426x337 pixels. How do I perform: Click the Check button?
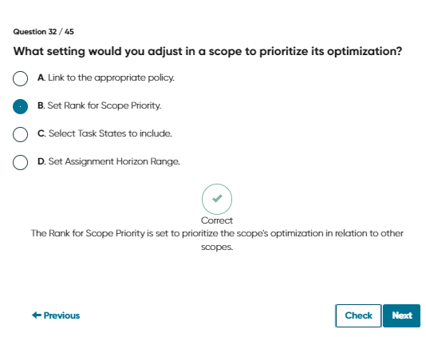(358, 315)
